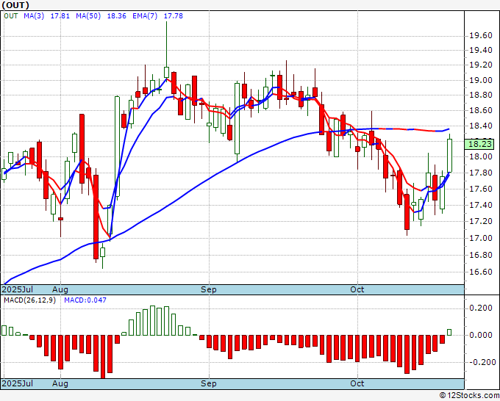Select the MA(3) legend label

[x=34, y=16]
